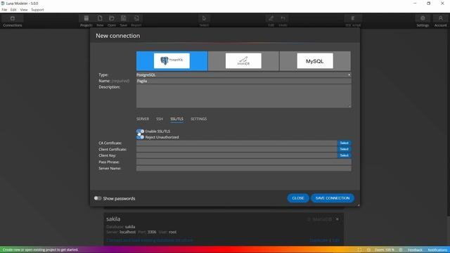Switch to the SETTINGS tab
The width and height of the screenshot is (450, 253).
click(198, 119)
